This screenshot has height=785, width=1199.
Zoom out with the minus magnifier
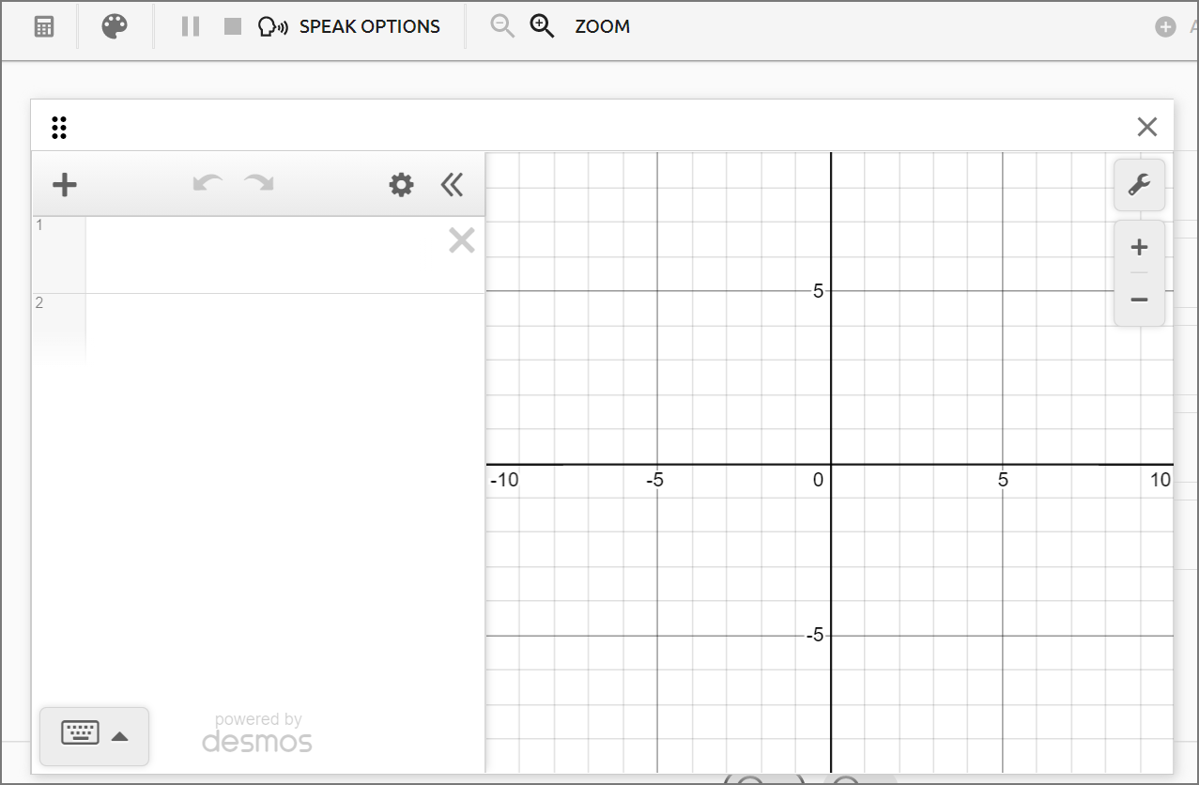(502, 26)
